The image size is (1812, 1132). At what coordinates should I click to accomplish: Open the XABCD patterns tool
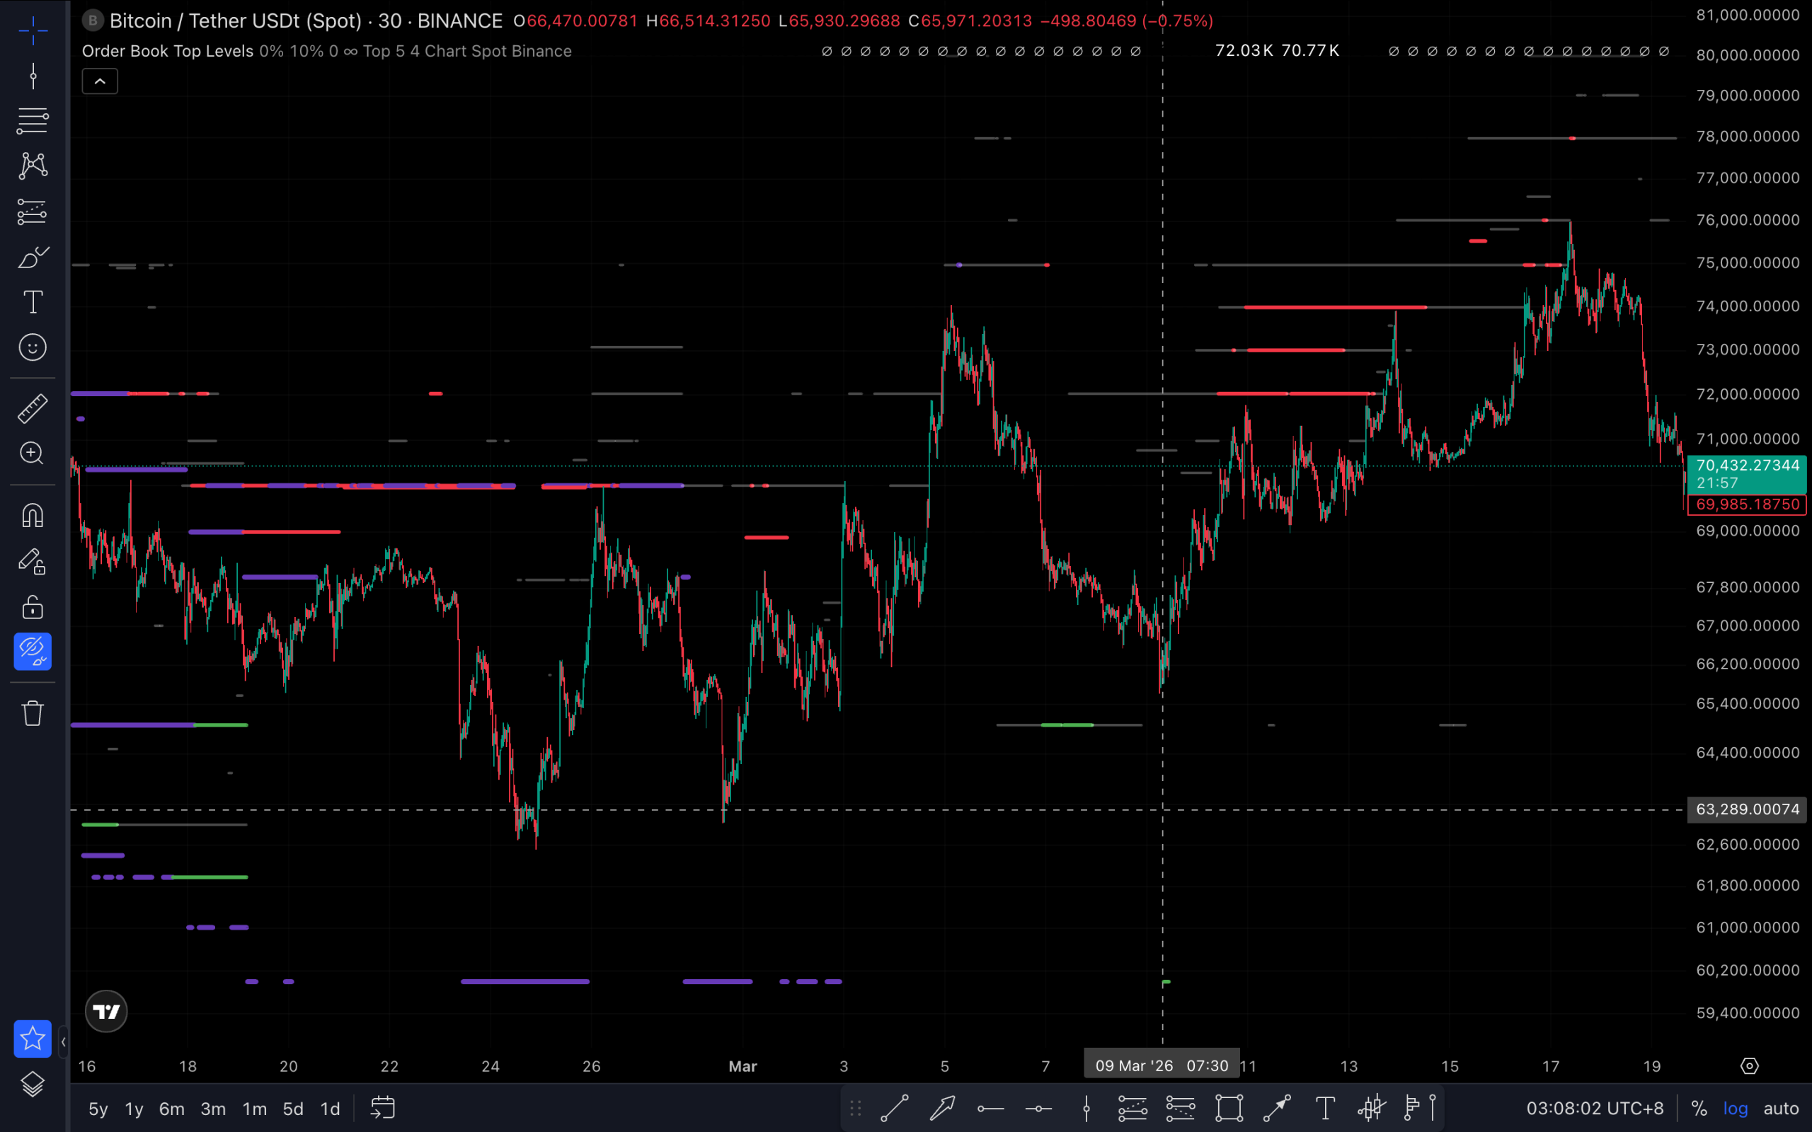(32, 166)
